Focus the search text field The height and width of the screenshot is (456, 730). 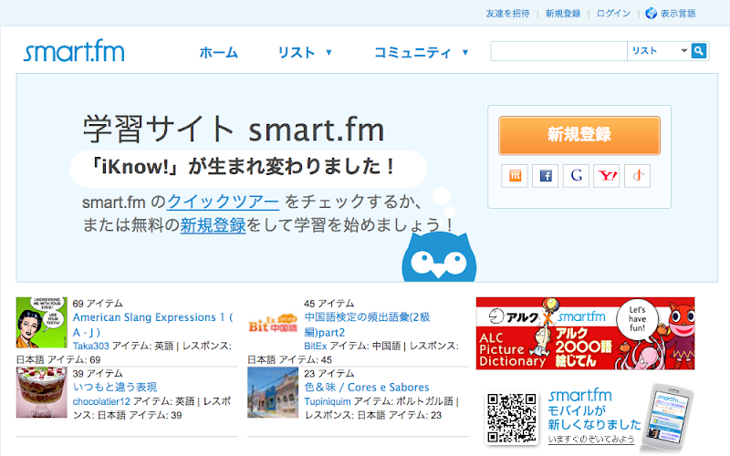558,51
